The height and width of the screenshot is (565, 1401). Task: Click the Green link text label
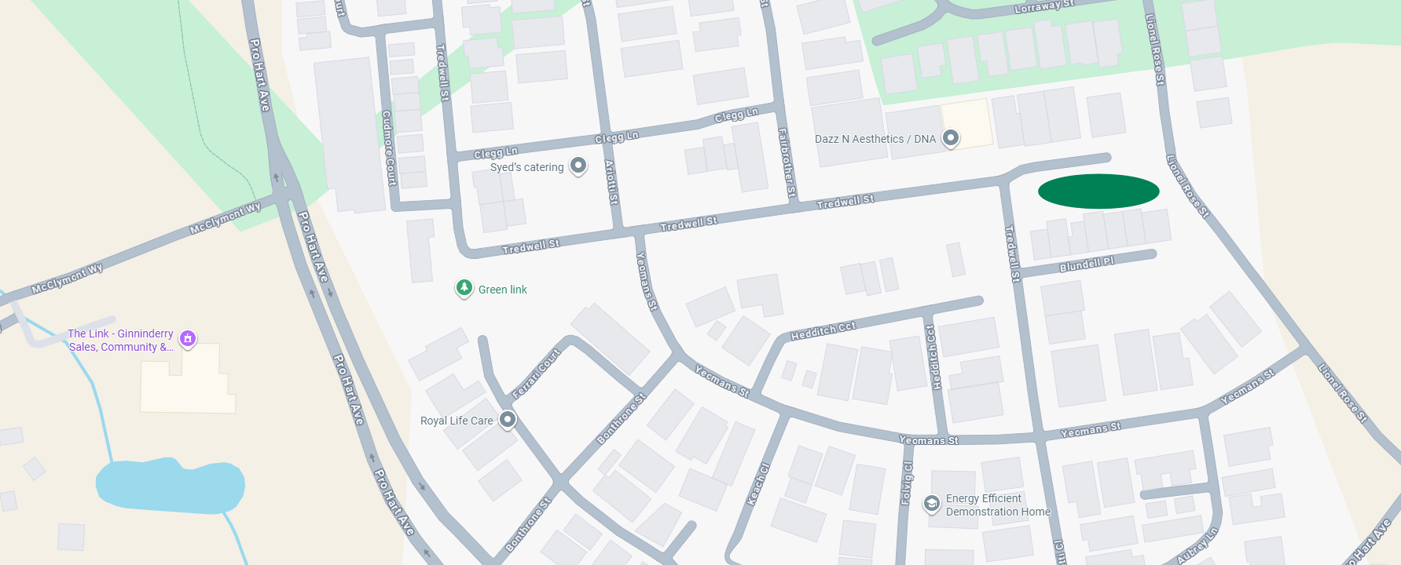tap(503, 290)
